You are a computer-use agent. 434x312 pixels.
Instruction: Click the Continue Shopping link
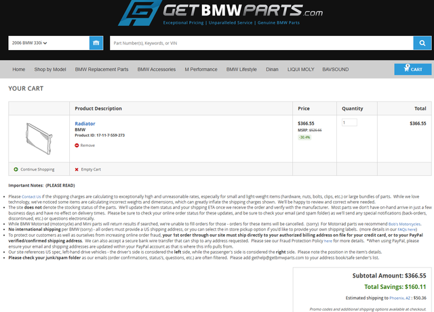pos(37,169)
